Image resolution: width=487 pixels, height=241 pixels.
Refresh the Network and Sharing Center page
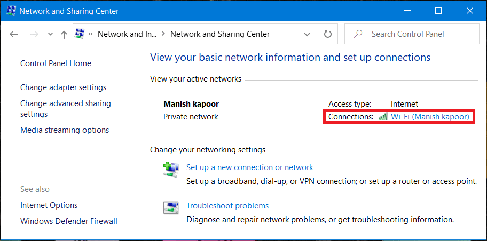[328, 34]
